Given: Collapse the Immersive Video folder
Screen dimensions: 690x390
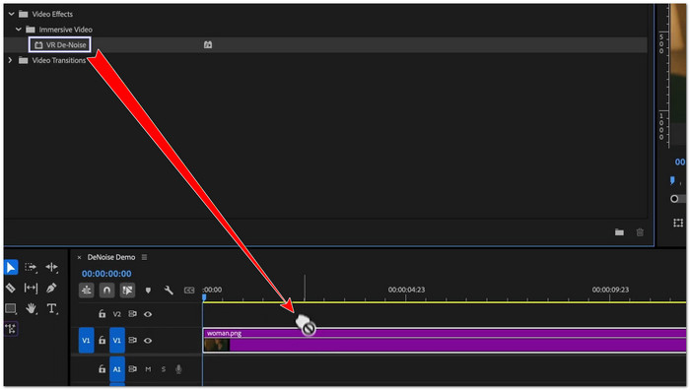Looking at the screenshot, I should [19, 30].
